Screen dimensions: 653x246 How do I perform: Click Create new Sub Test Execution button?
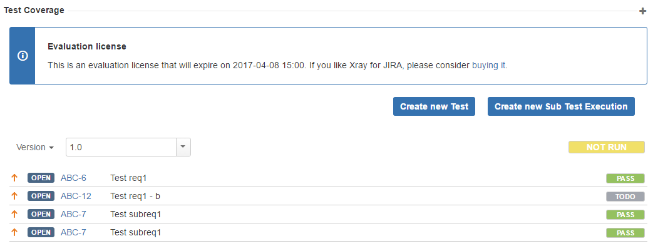tap(561, 106)
